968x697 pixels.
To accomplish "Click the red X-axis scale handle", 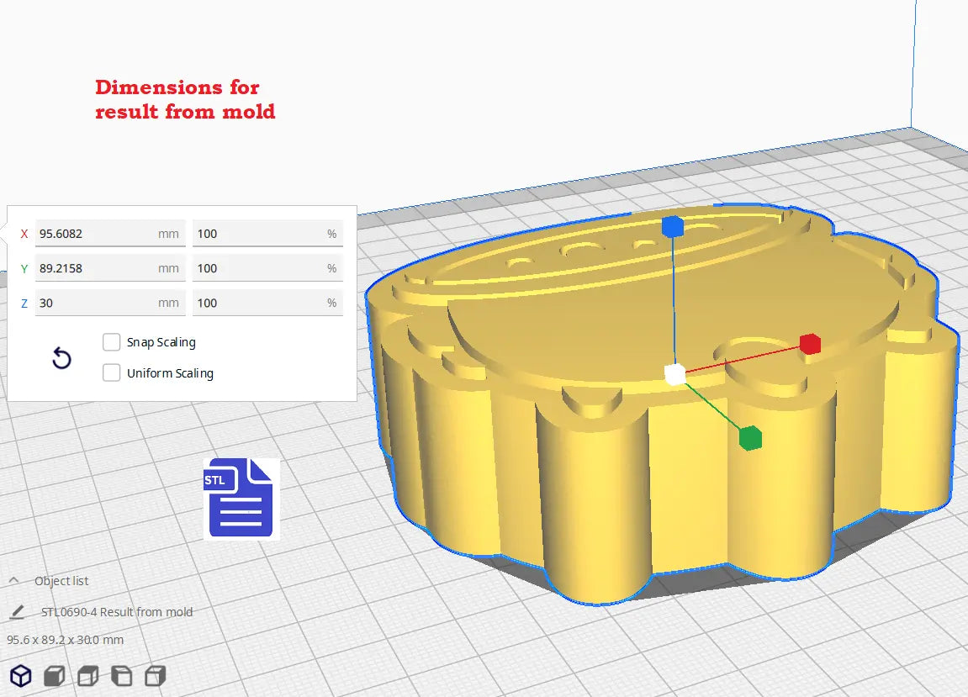I will pyautogui.click(x=809, y=344).
